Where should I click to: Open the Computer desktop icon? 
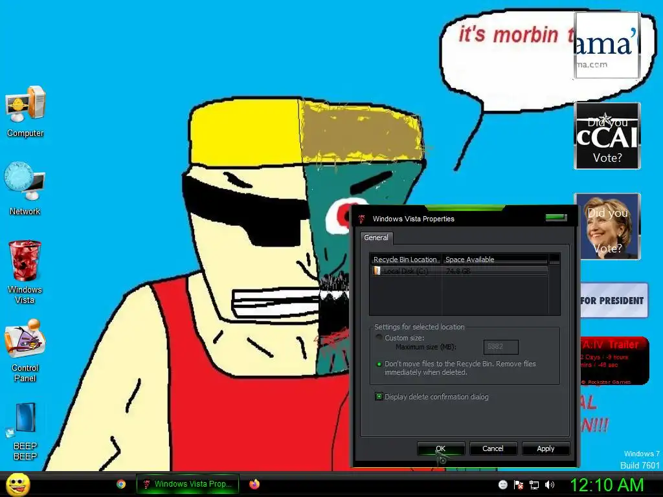click(25, 104)
